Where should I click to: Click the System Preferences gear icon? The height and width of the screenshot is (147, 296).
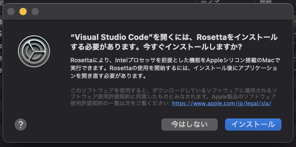(34, 51)
